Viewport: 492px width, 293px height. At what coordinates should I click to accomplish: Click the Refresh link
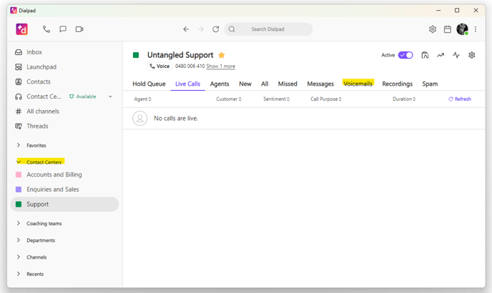tap(460, 99)
